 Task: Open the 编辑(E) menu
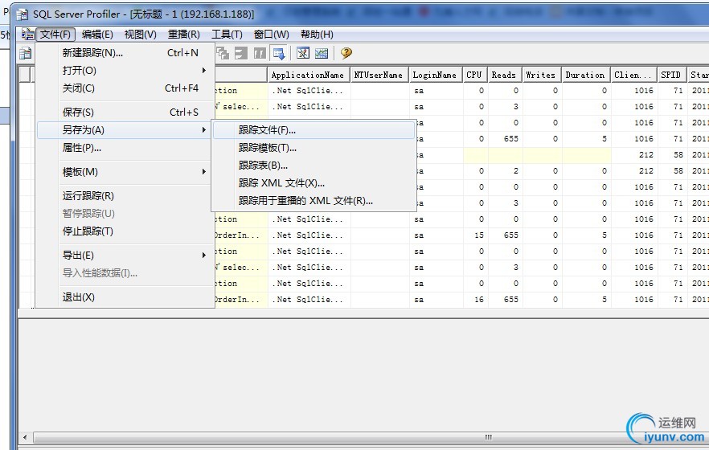point(97,35)
